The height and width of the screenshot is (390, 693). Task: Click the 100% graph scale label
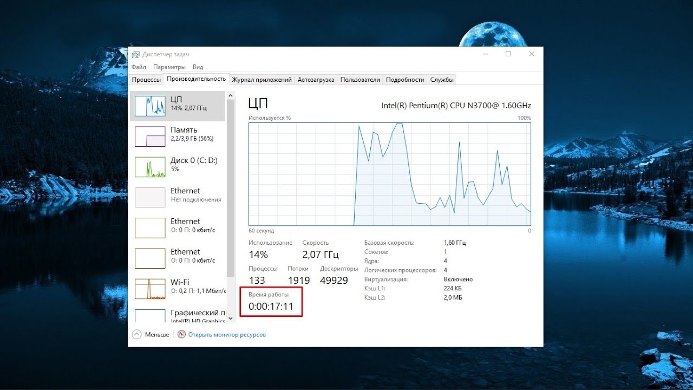point(524,118)
